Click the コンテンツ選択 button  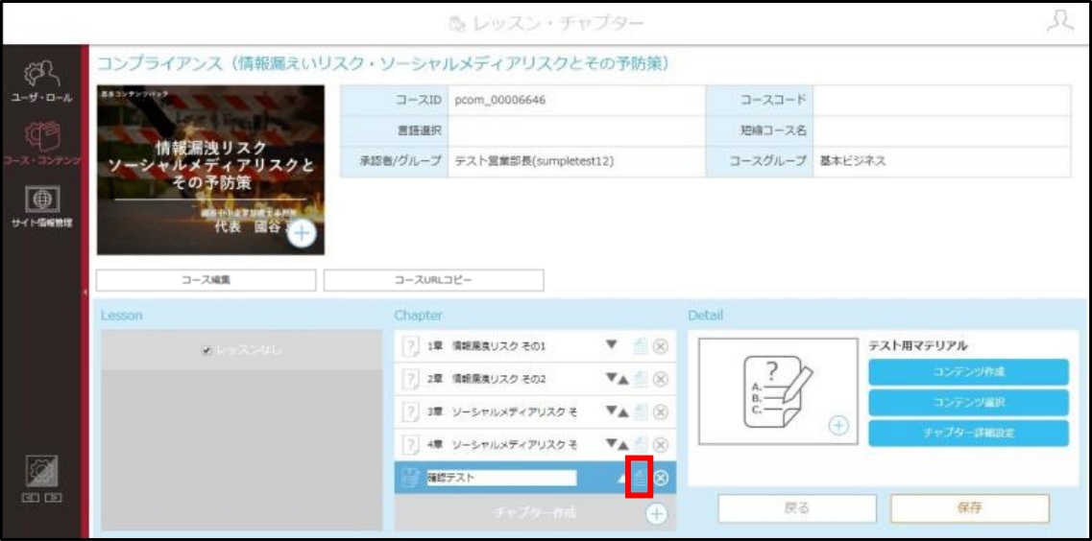[x=968, y=403]
